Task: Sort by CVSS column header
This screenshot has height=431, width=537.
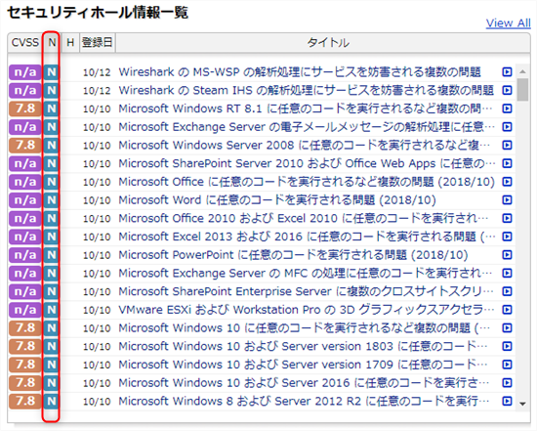Action: click(24, 43)
